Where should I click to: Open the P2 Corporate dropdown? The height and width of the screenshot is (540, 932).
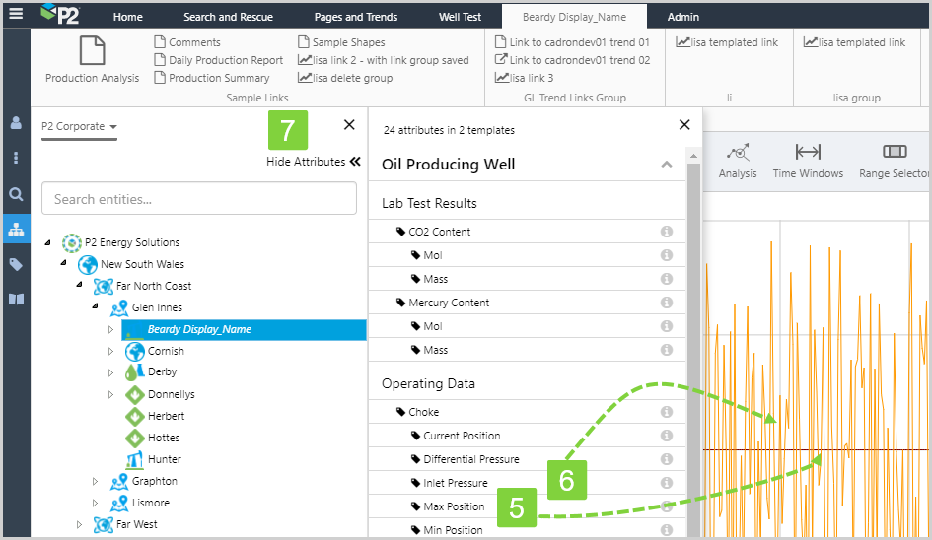(79, 127)
